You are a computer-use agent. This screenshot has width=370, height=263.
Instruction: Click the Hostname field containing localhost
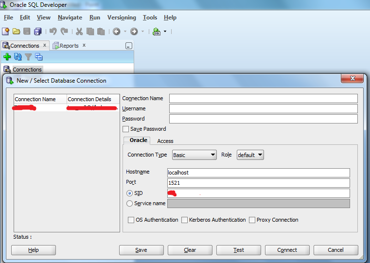258,173
